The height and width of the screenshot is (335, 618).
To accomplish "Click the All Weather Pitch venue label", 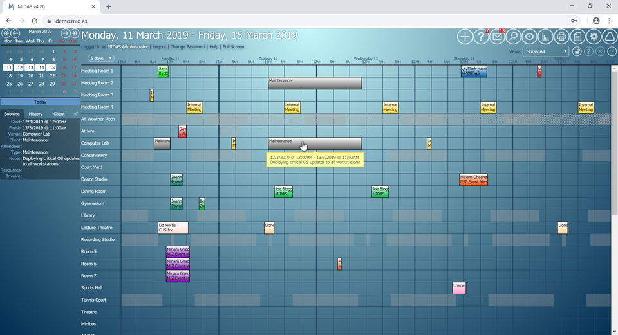I will click(98, 119).
